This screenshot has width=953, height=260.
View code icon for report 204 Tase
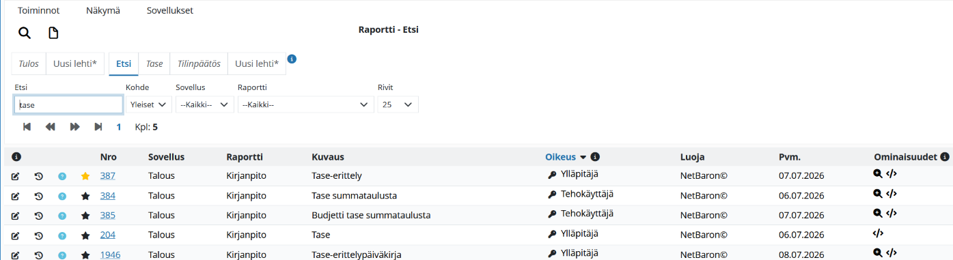point(879,233)
